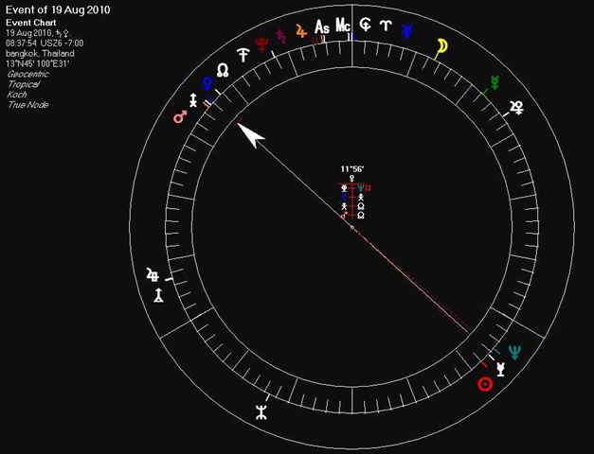Click the white glyph at bottom of dial

[x=261, y=412]
